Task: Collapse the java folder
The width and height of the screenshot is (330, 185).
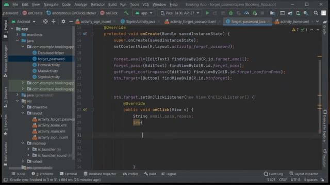Action: [18, 41]
